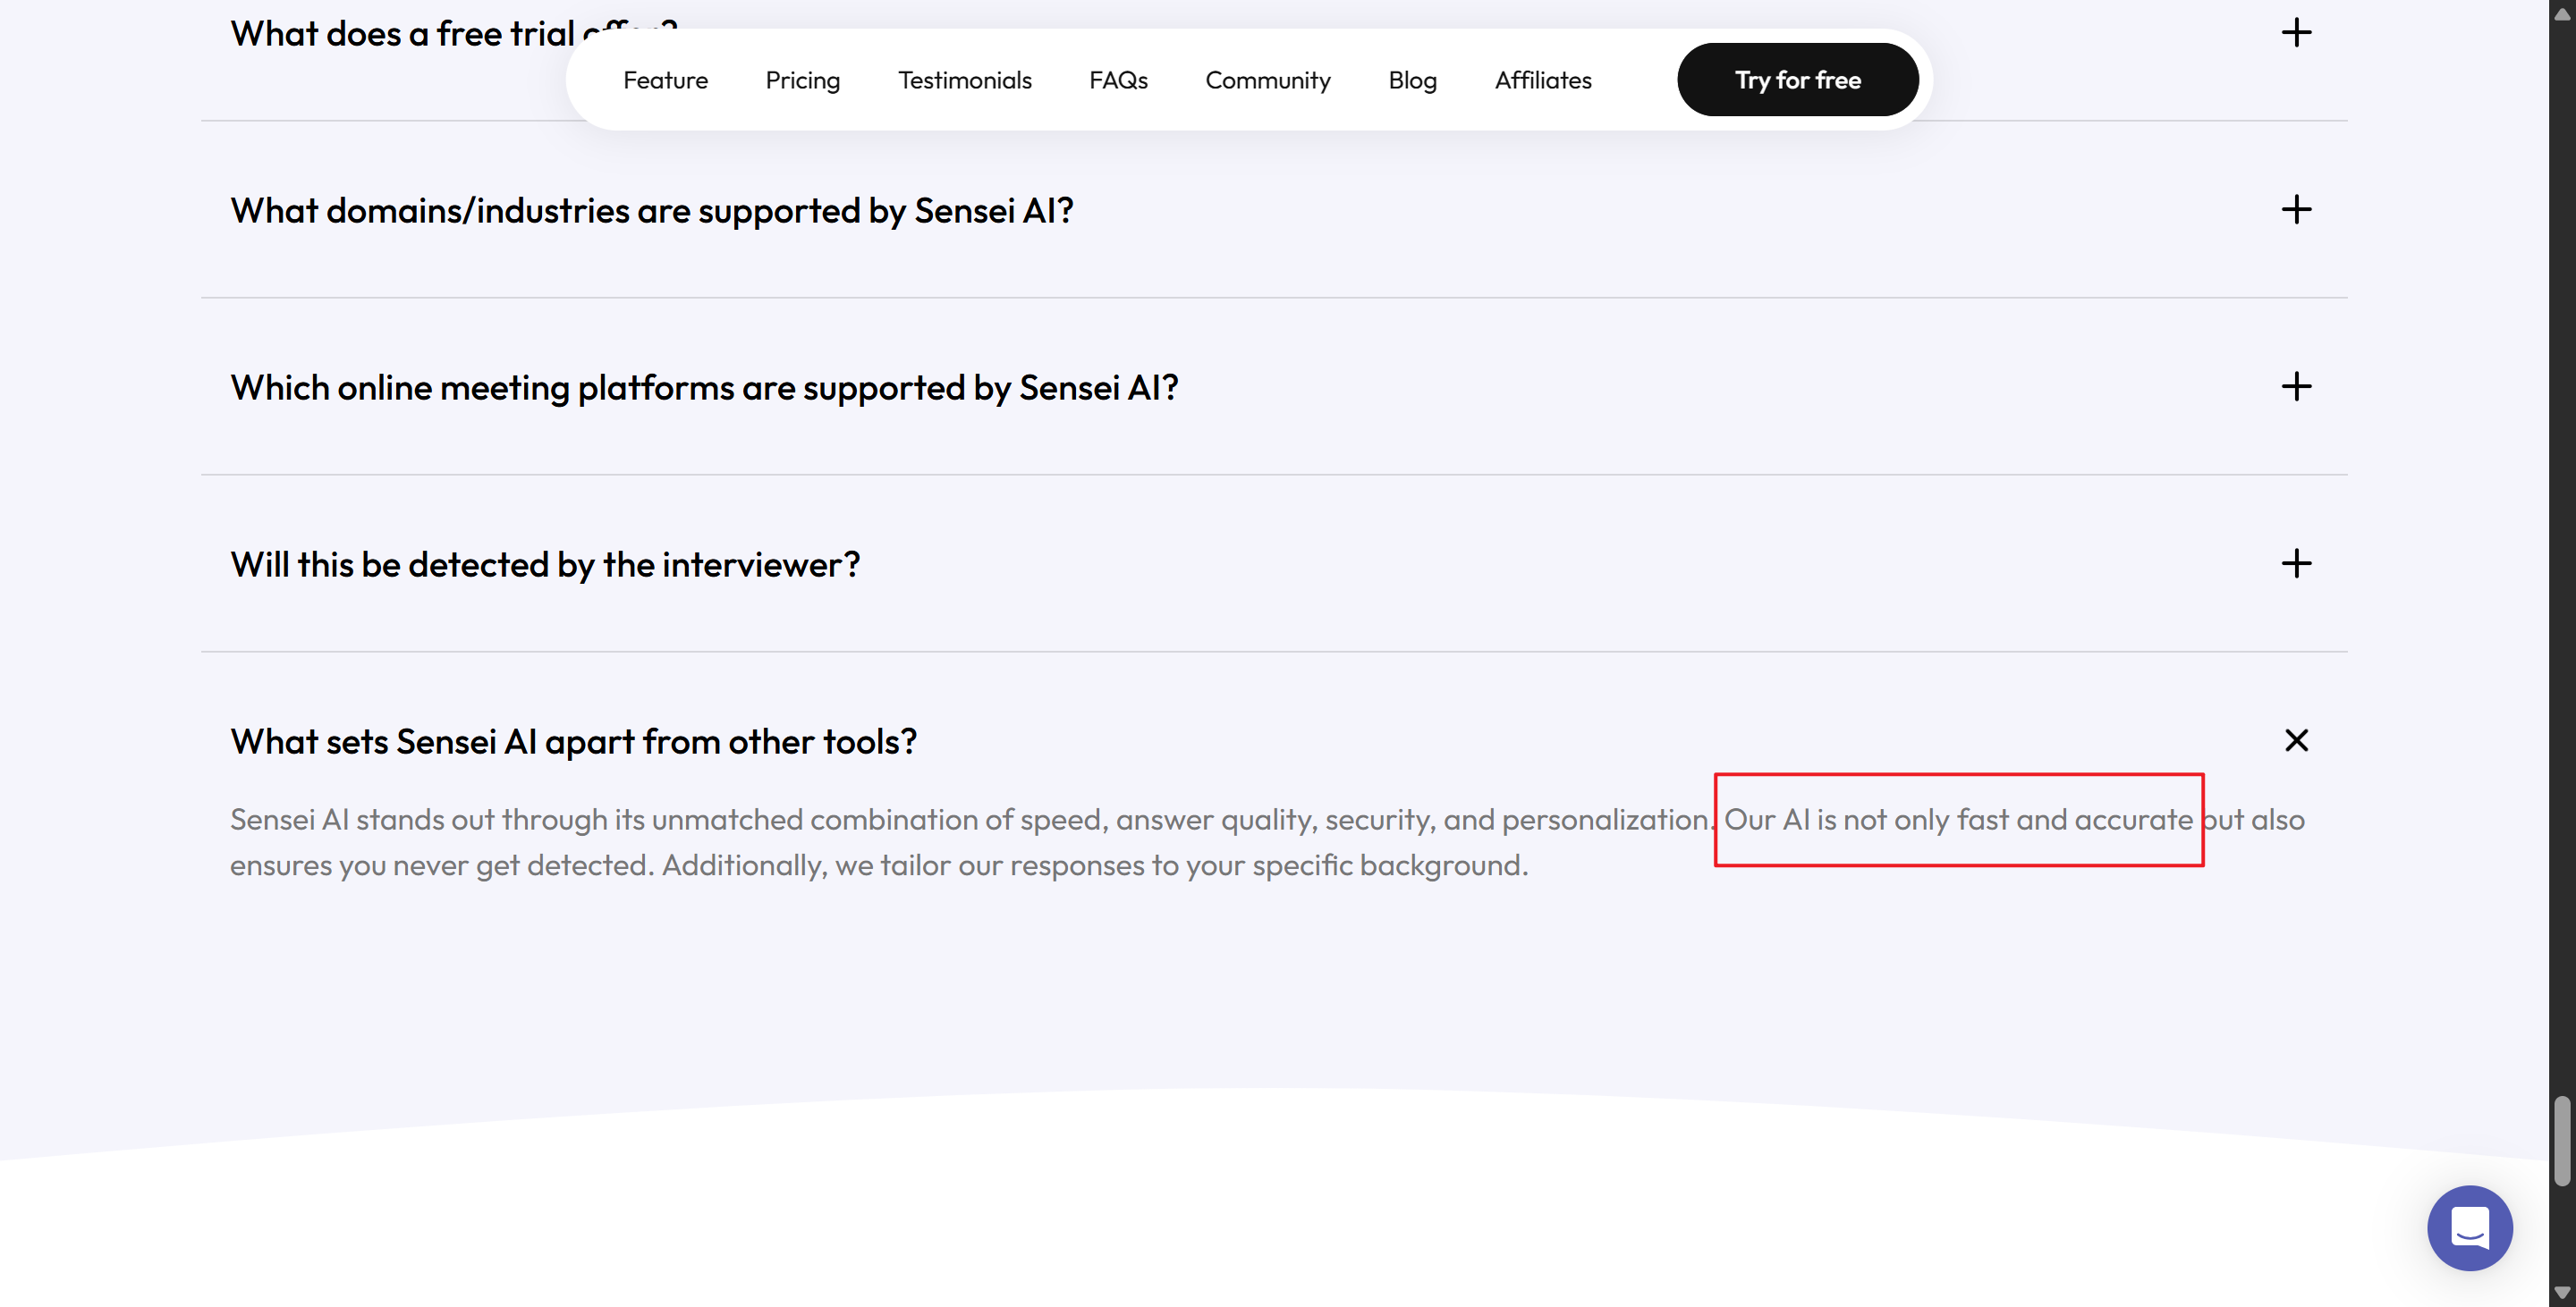
Task: Visit the Affiliates link
Action: pos(1542,80)
